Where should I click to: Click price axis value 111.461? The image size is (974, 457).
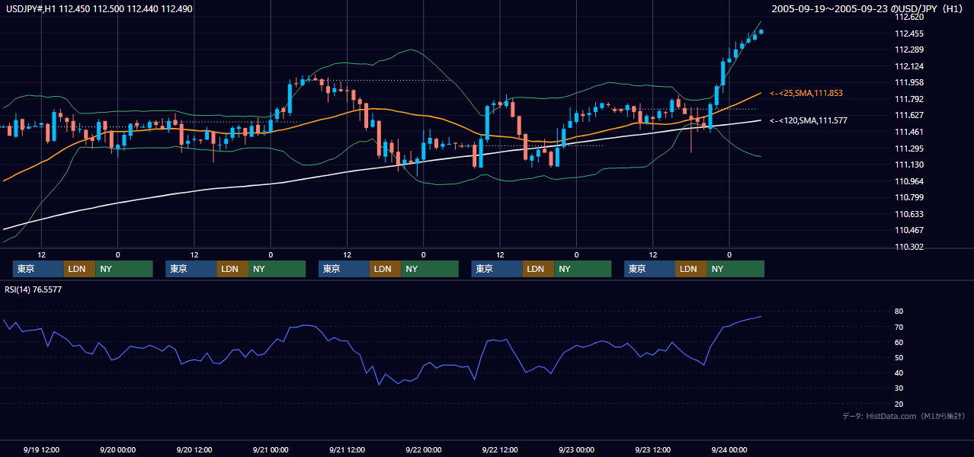coord(909,132)
